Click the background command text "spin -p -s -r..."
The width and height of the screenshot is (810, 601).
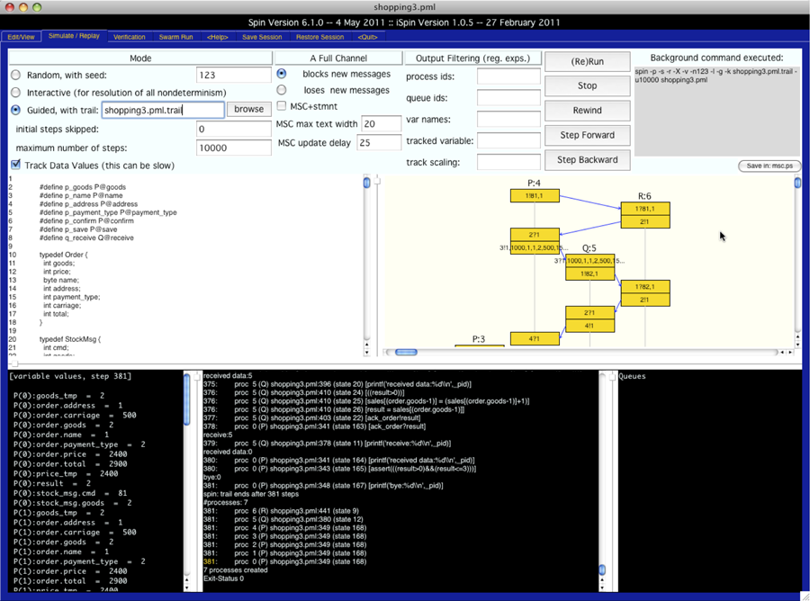(716, 76)
